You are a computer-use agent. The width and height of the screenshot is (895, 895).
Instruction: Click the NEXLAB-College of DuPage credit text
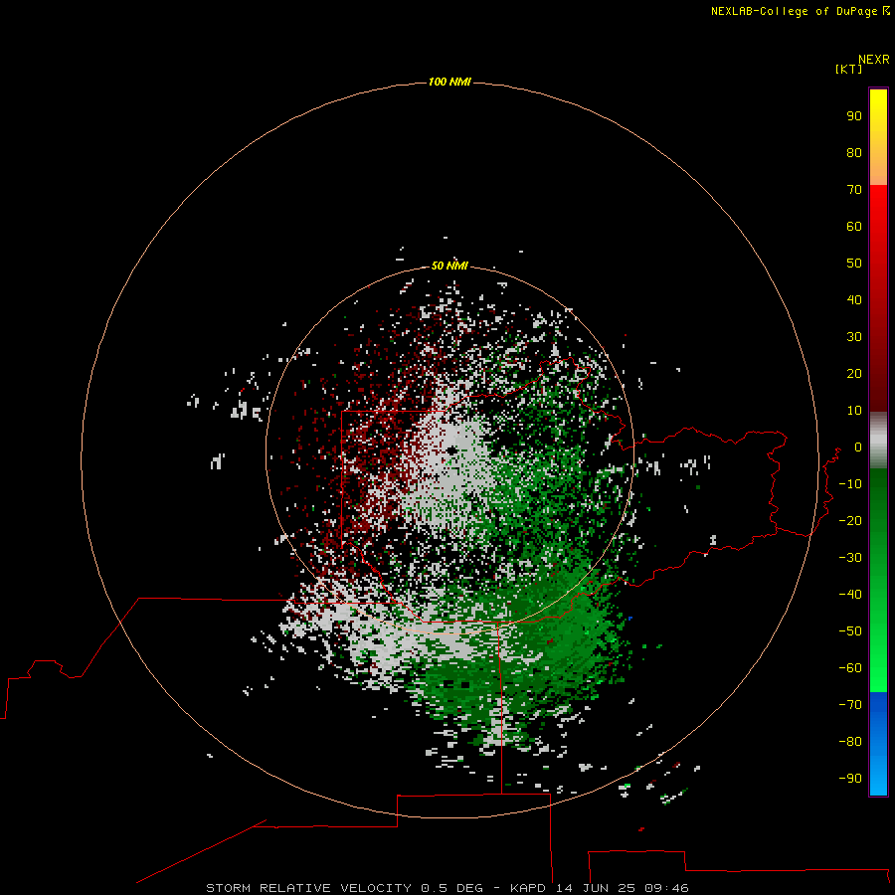[794, 11]
